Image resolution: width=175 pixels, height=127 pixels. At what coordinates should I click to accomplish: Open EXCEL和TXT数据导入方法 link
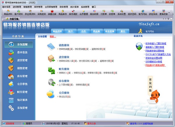158,54
